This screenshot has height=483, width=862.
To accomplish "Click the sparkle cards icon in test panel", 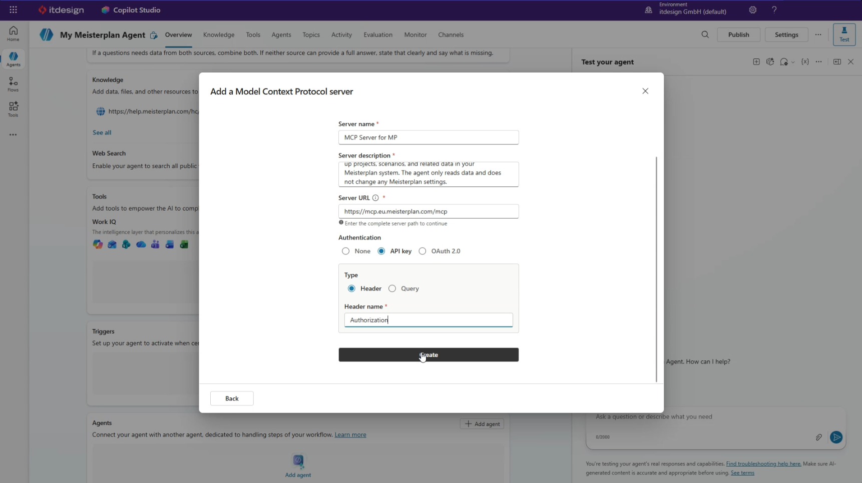I will pyautogui.click(x=770, y=61).
